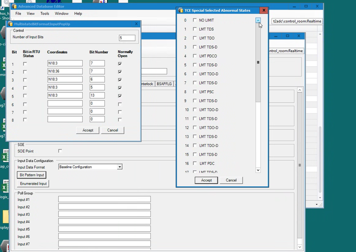Image resolution: width=356 pixels, height=252 pixels.
Task: Expand the Input Data Format dropdown
Action: [x=119, y=167]
